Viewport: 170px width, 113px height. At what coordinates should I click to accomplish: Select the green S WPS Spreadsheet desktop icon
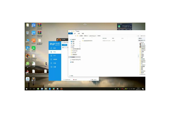pyautogui.click(x=33, y=49)
